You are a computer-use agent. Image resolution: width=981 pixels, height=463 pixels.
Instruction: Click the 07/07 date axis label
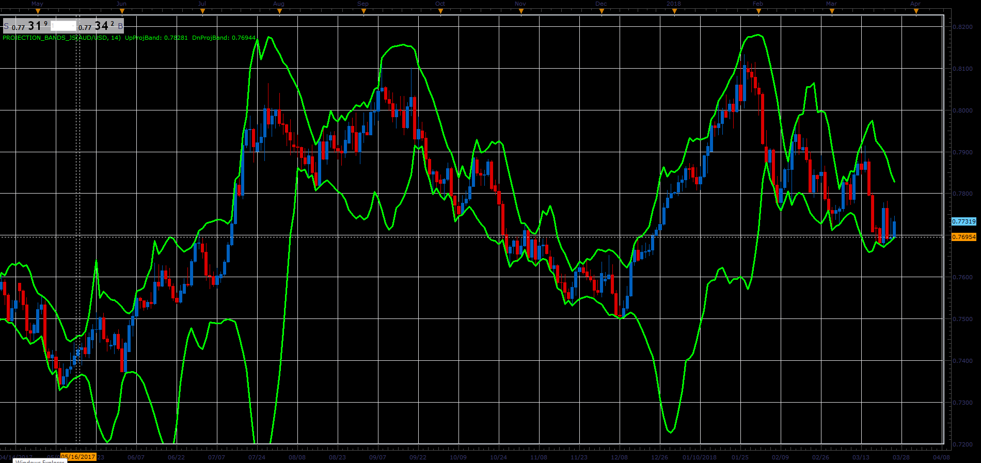(217, 457)
